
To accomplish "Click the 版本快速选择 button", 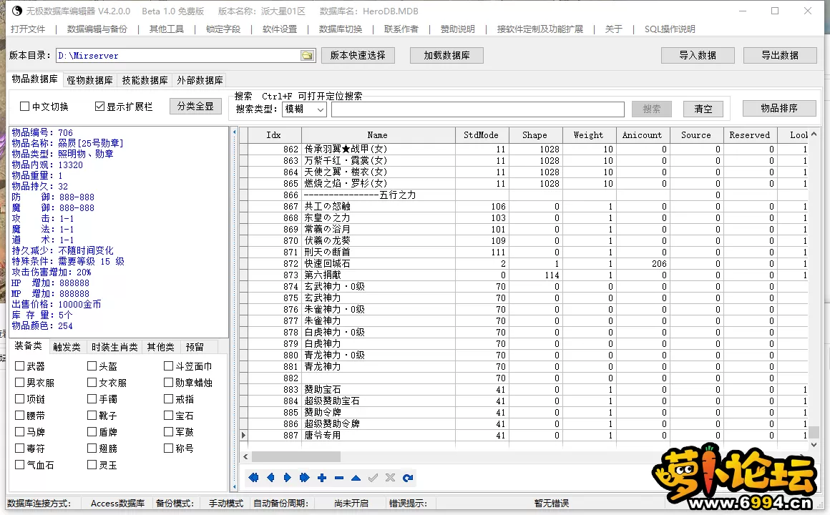I will [x=358, y=56].
